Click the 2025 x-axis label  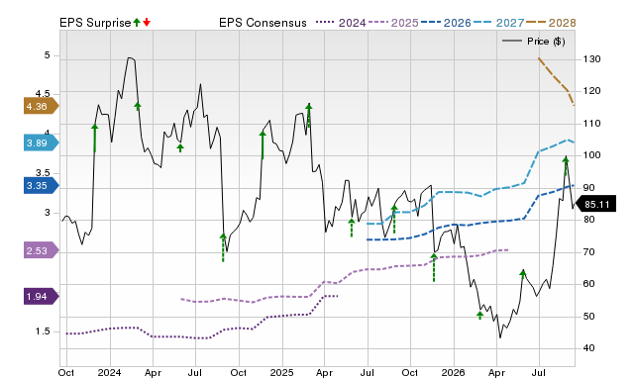(281, 372)
